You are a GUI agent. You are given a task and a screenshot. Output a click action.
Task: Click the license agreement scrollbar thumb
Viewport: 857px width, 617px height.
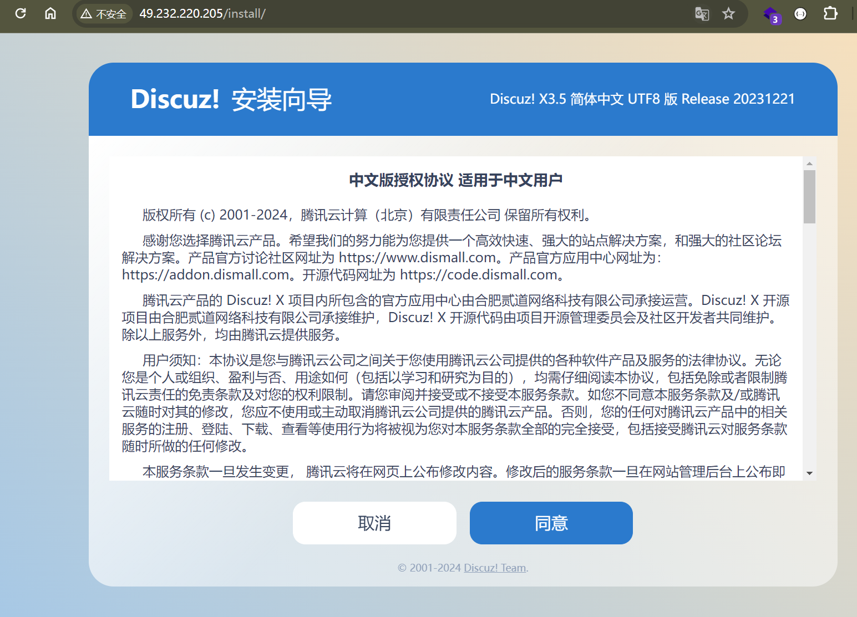(809, 197)
